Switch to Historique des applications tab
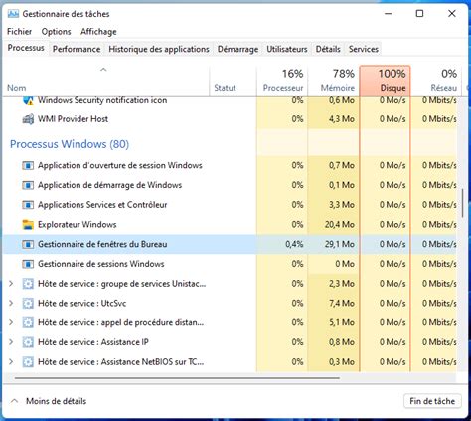 [x=159, y=49]
